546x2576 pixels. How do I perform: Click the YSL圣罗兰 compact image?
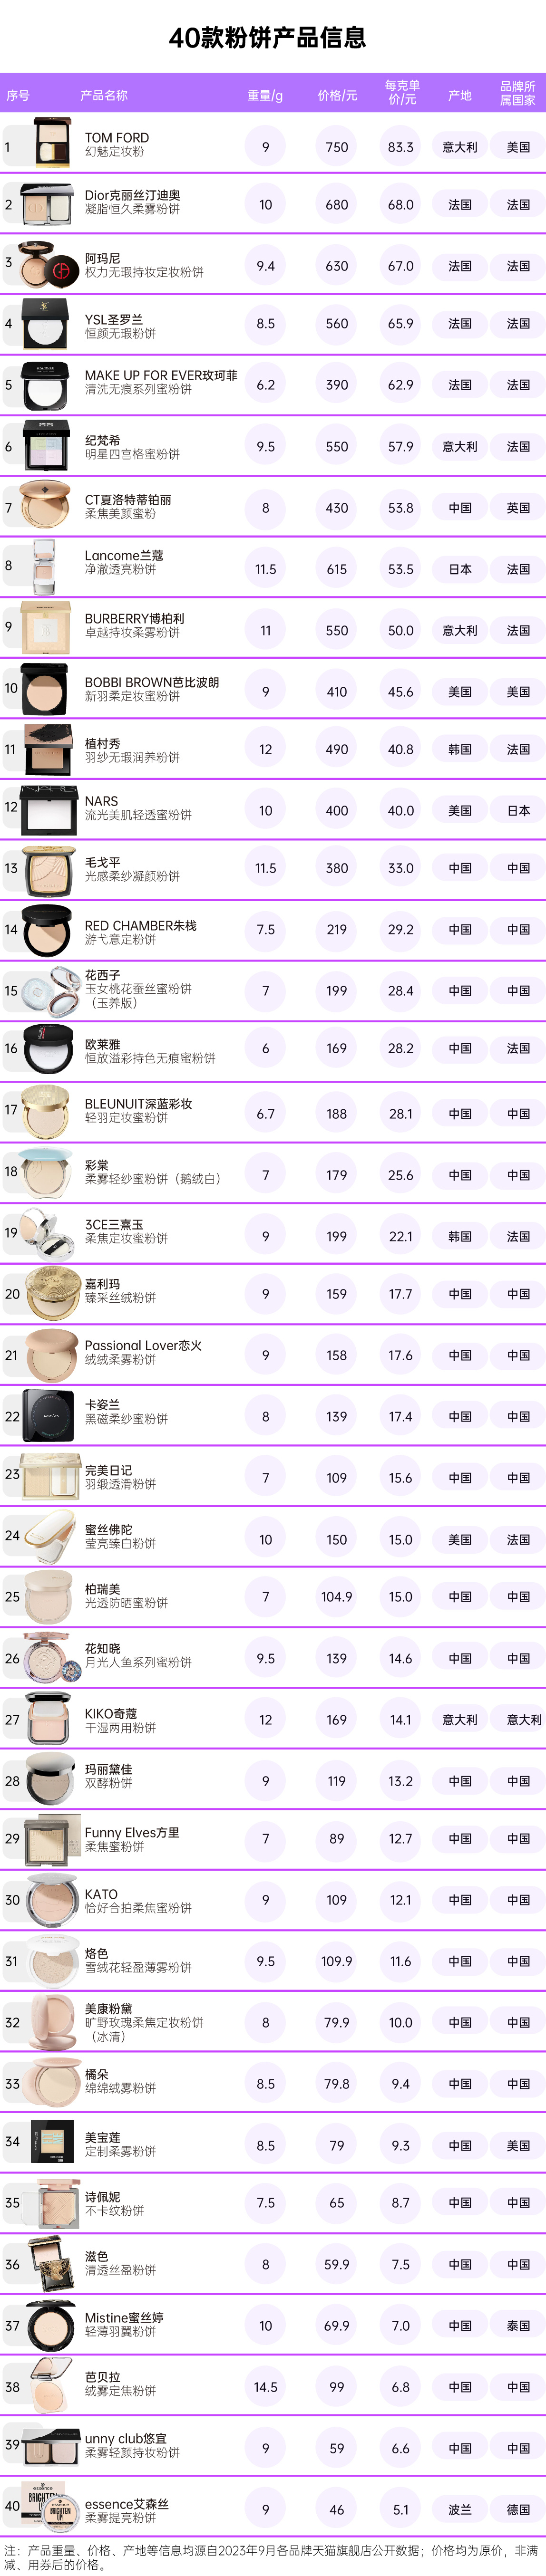pos(47,323)
